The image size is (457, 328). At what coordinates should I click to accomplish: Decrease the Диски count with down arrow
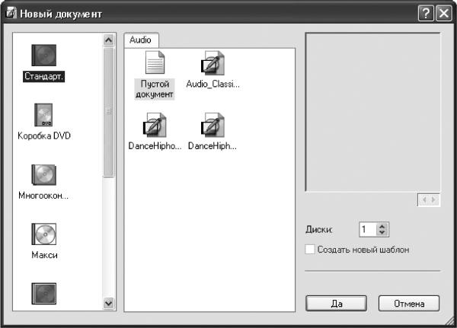tap(382, 232)
